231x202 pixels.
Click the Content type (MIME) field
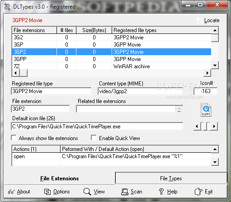pos(140,91)
